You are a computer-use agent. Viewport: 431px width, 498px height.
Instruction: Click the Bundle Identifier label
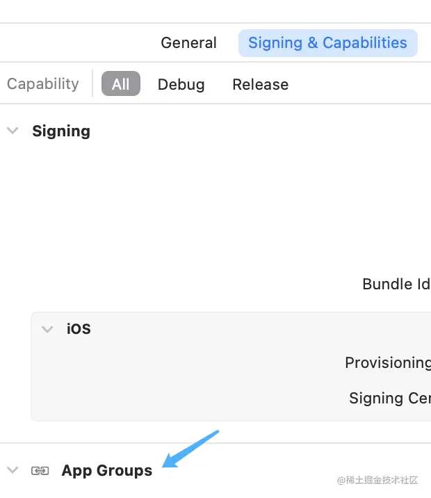tap(396, 284)
